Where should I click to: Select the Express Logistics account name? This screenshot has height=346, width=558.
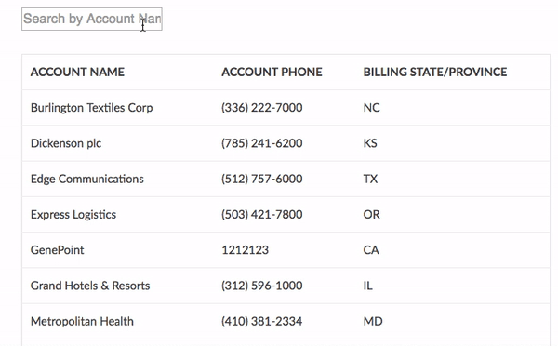(73, 214)
